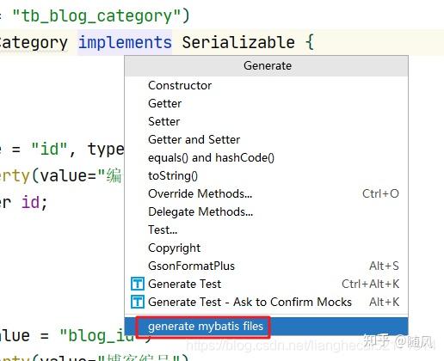Place cursor on Serializable in editor

[238, 42]
